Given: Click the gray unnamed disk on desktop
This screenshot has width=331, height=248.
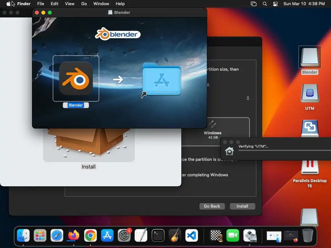Looking at the screenshot, I should click(309, 217).
